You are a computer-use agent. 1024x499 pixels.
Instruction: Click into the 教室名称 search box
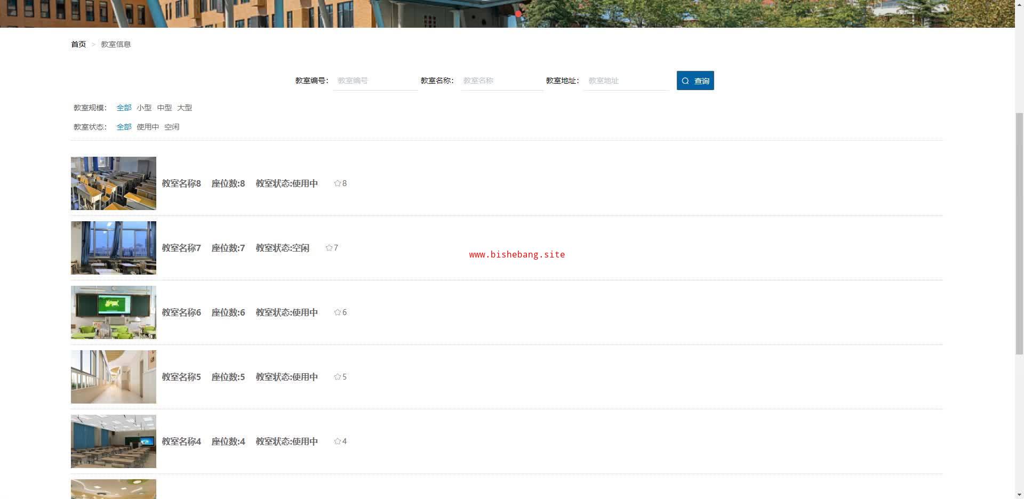(x=502, y=81)
